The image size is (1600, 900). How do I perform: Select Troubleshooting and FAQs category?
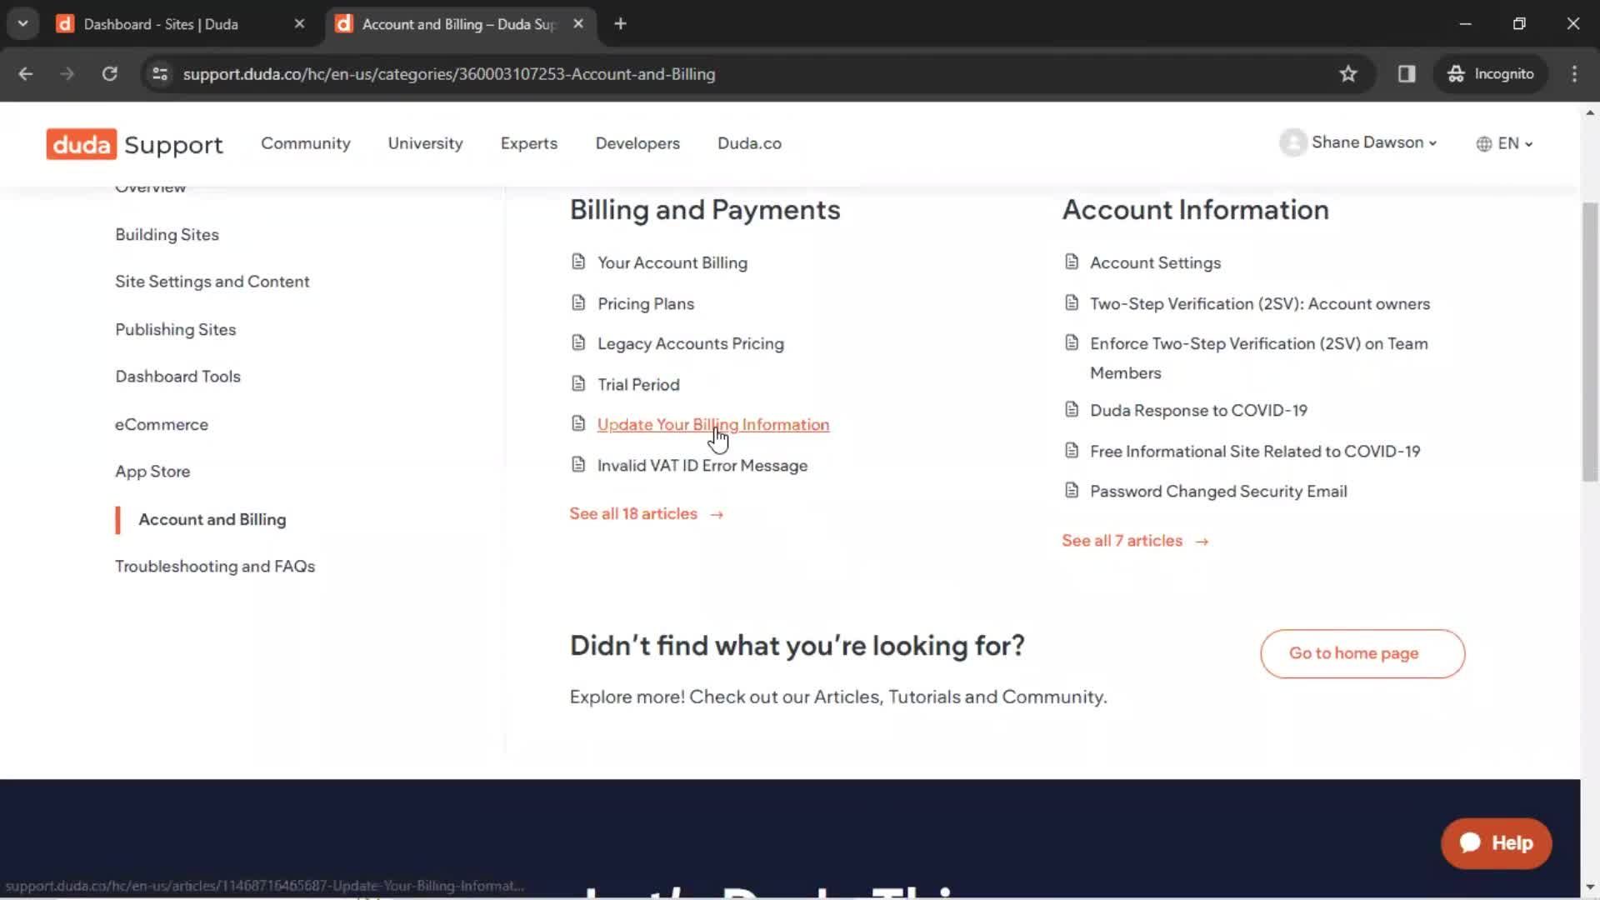215,567
